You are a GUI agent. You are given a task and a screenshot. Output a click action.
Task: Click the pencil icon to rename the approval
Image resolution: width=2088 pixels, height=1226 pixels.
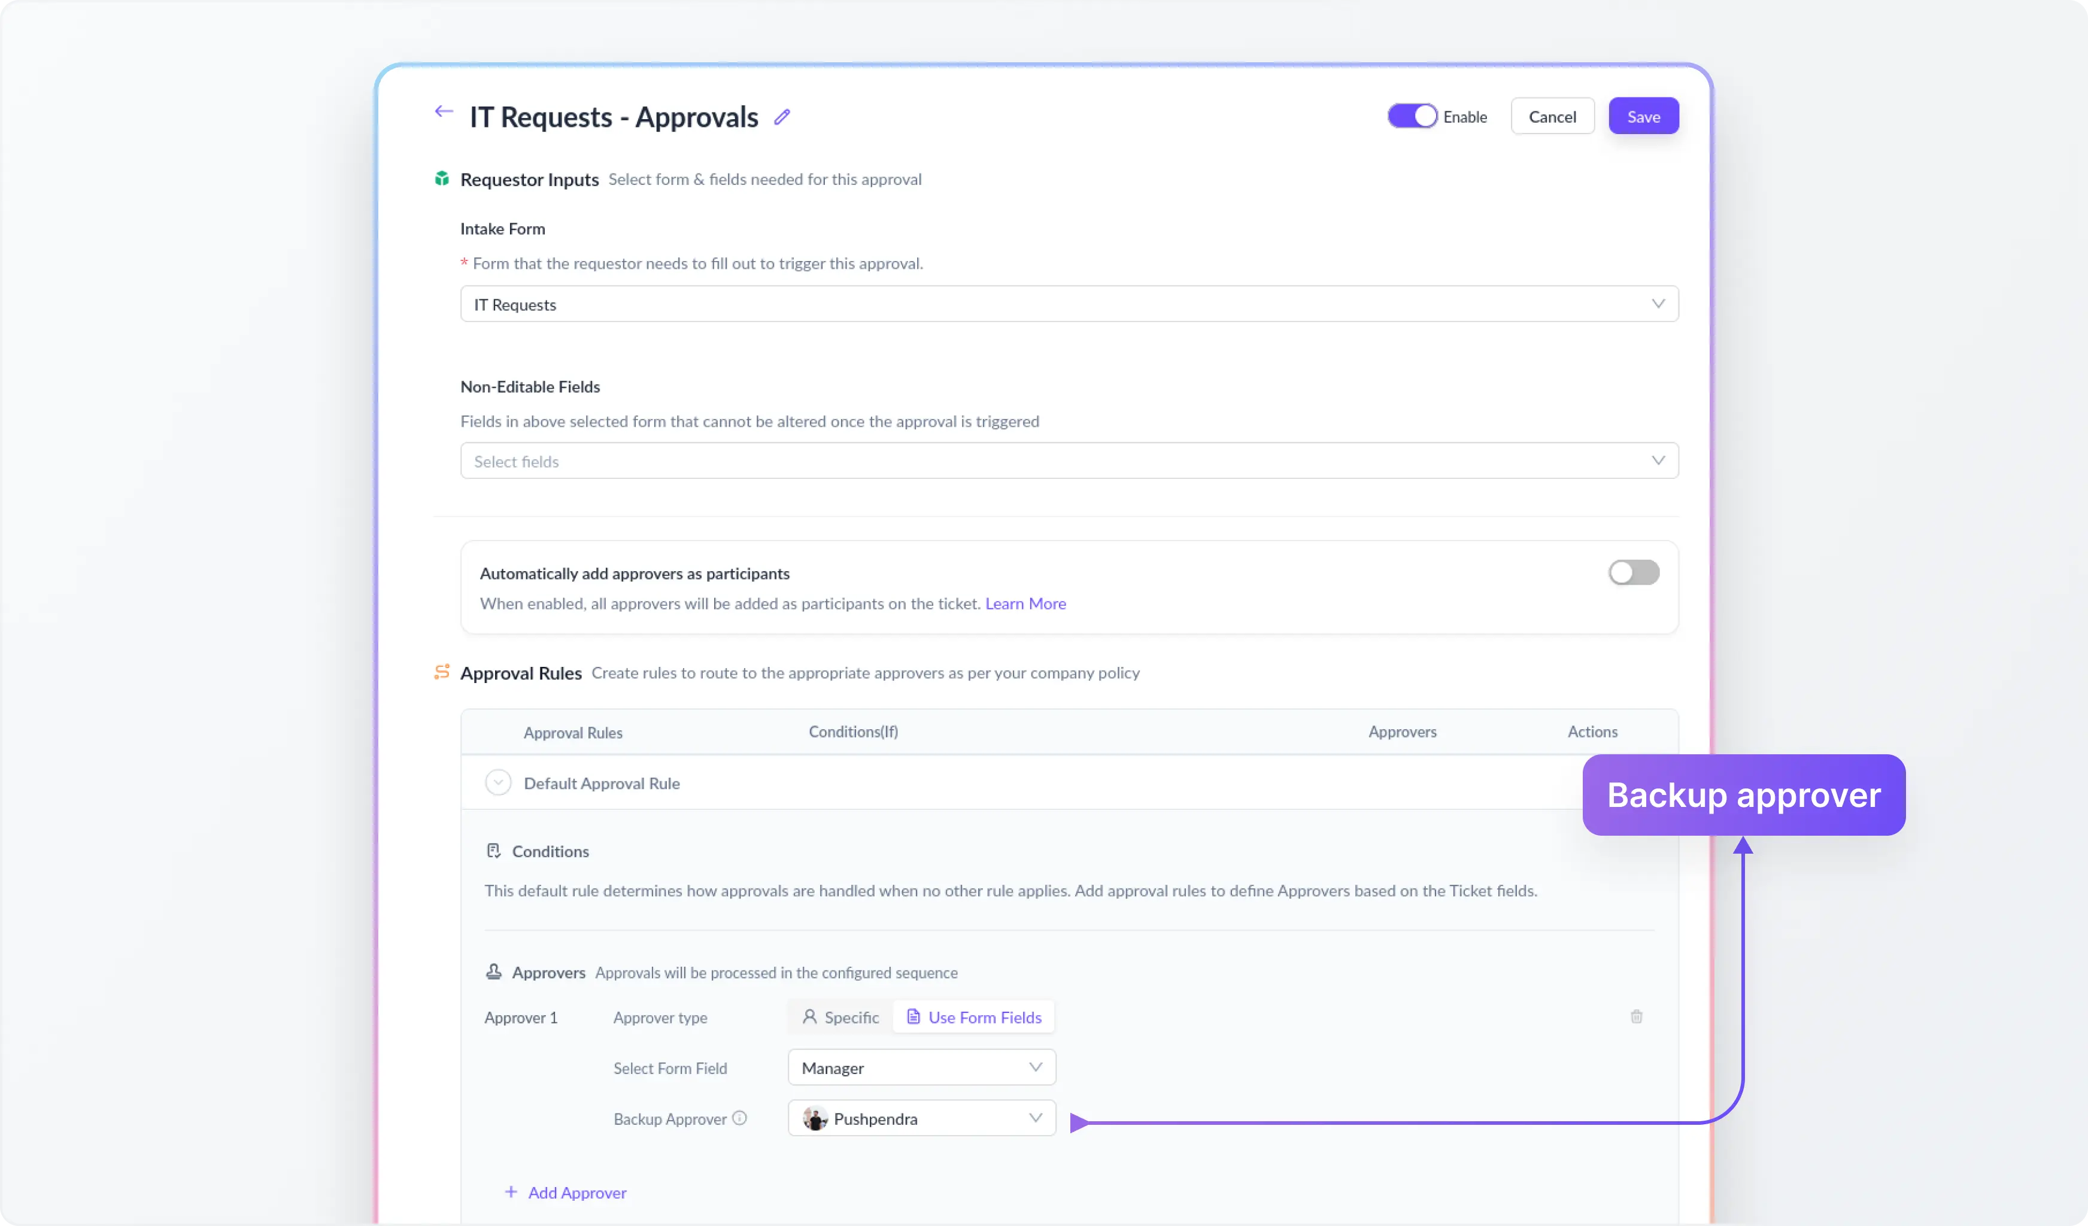(781, 117)
